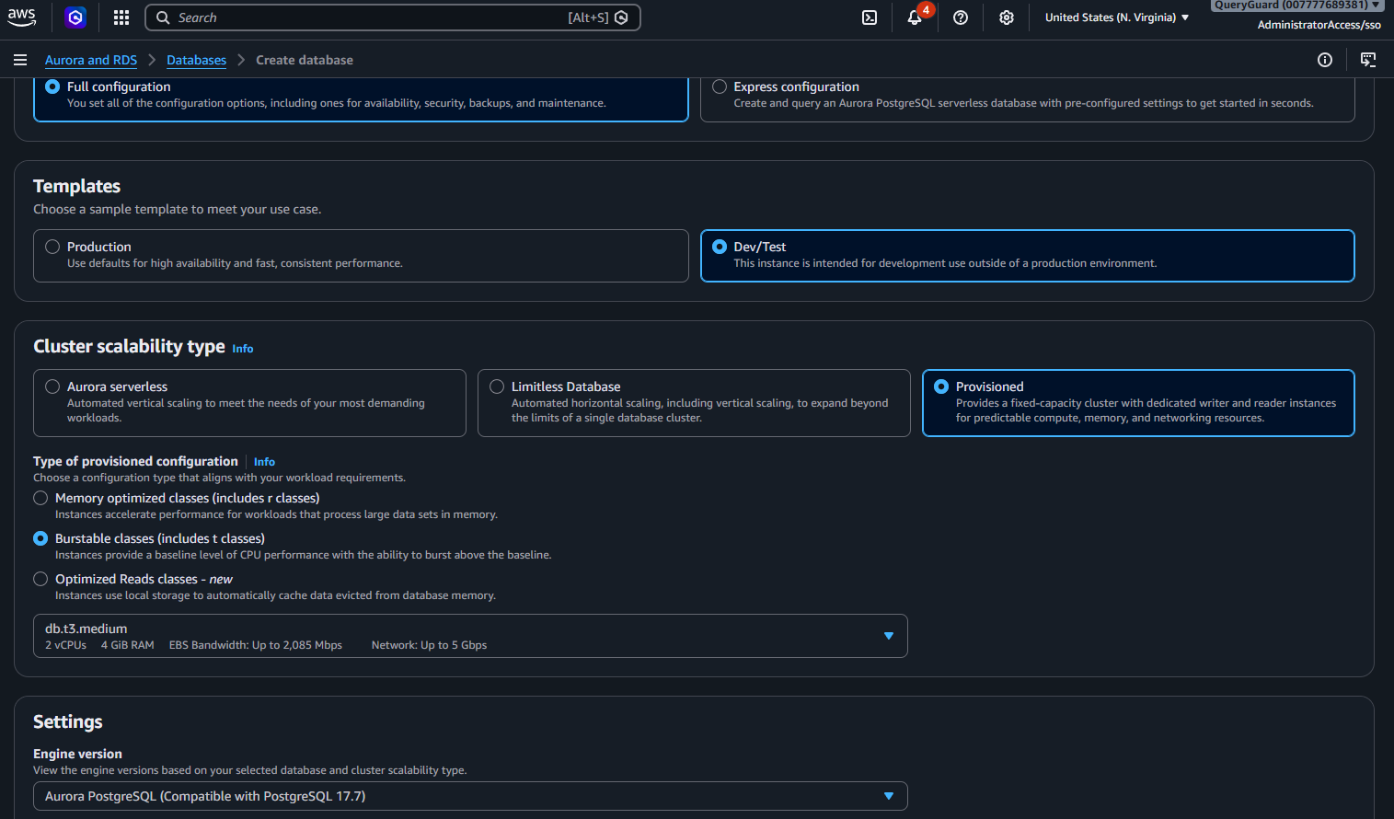
Task: Click the search magnifier icon
Action: pos(163,17)
